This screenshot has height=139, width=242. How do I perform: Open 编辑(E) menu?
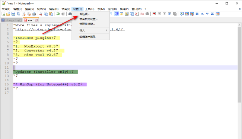pyautogui.click(x=17, y=9)
